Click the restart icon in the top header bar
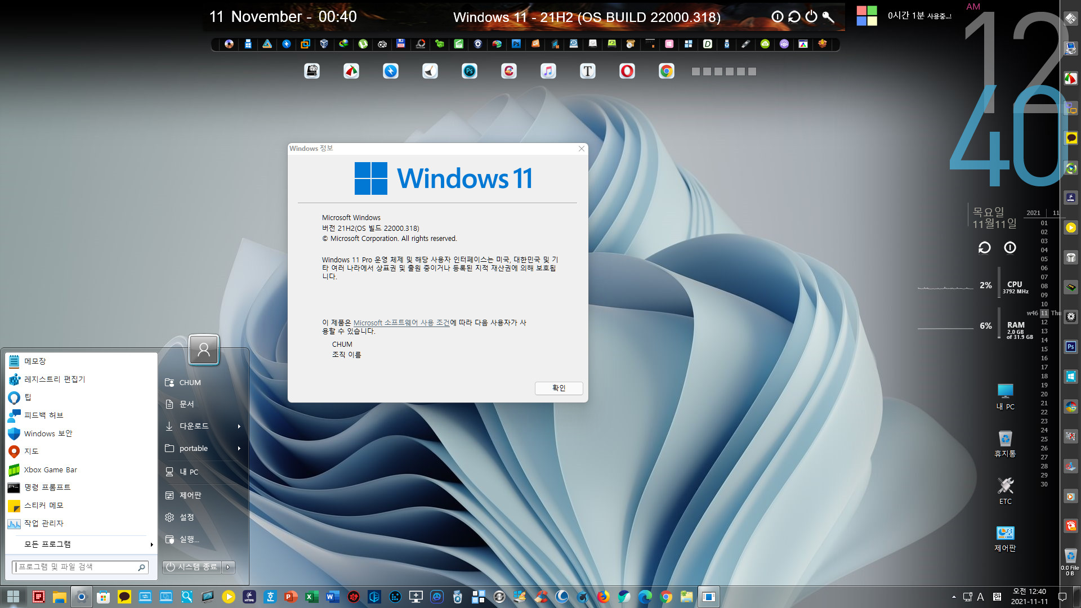 (x=794, y=16)
